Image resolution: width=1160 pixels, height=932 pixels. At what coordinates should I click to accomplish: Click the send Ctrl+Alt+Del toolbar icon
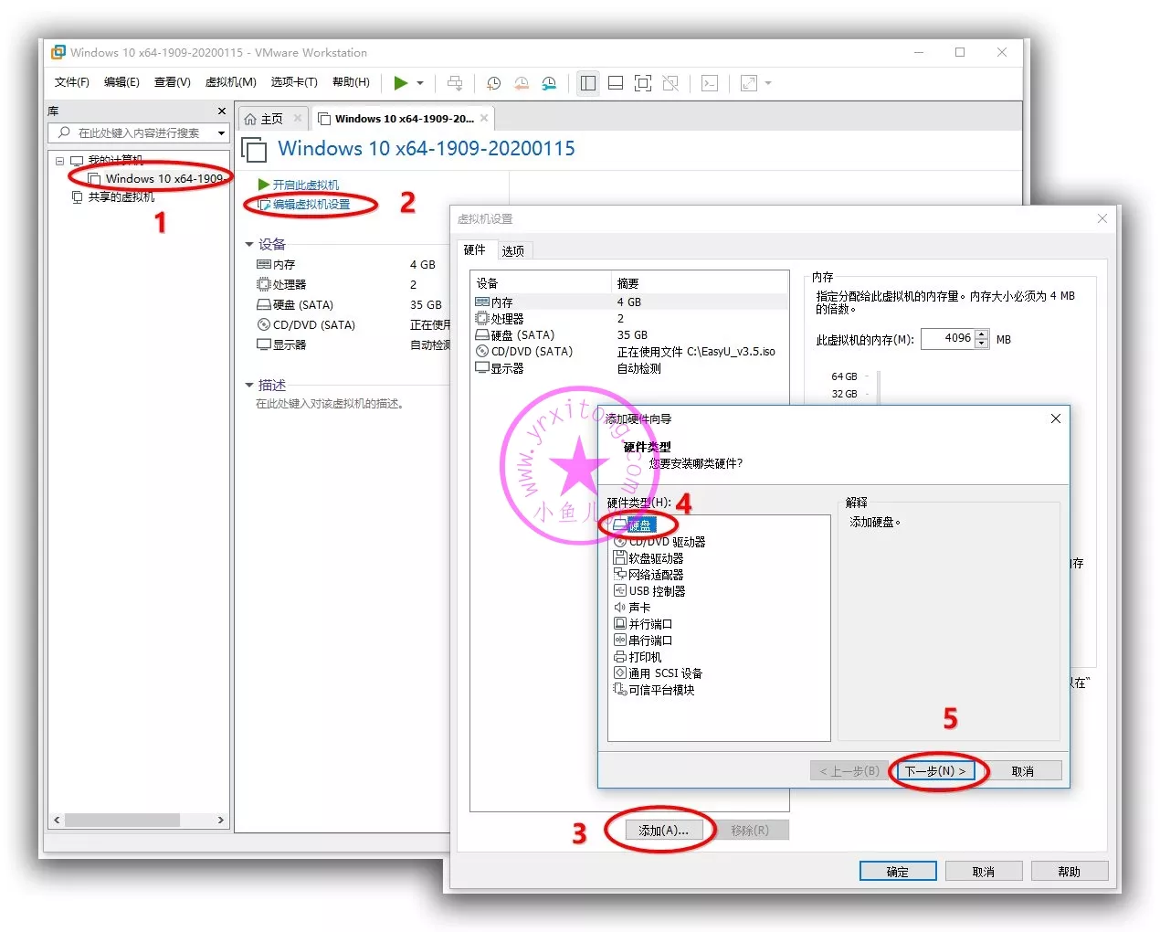455,83
